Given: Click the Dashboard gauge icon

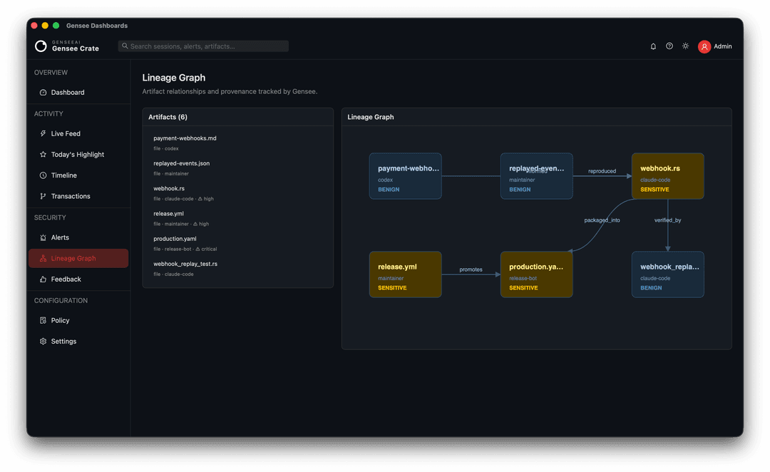Looking at the screenshot, I should pos(43,93).
